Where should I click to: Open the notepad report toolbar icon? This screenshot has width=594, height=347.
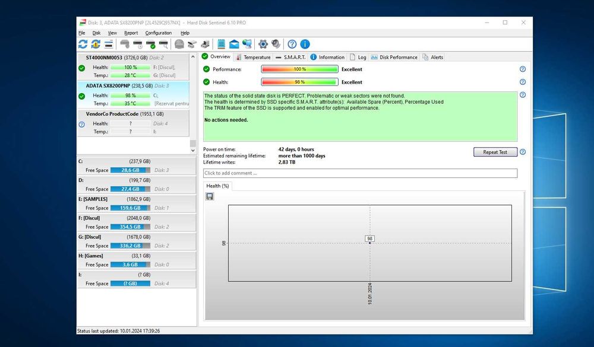point(221,44)
